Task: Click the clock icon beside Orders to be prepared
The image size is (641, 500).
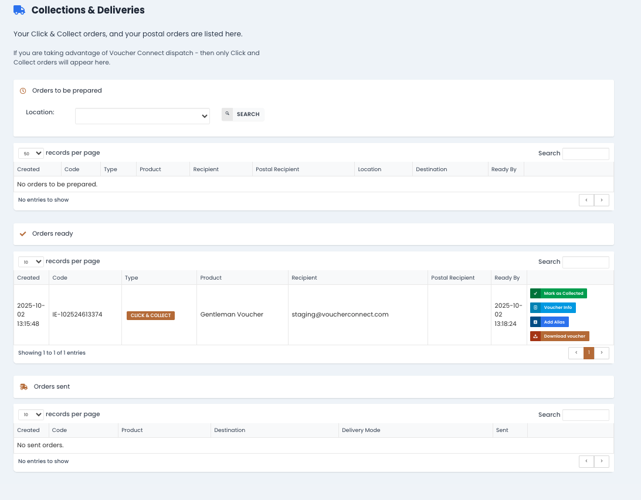Action: (x=23, y=91)
